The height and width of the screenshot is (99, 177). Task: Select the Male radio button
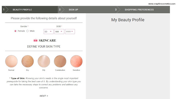pyautogui.click(x=27, y=31)
